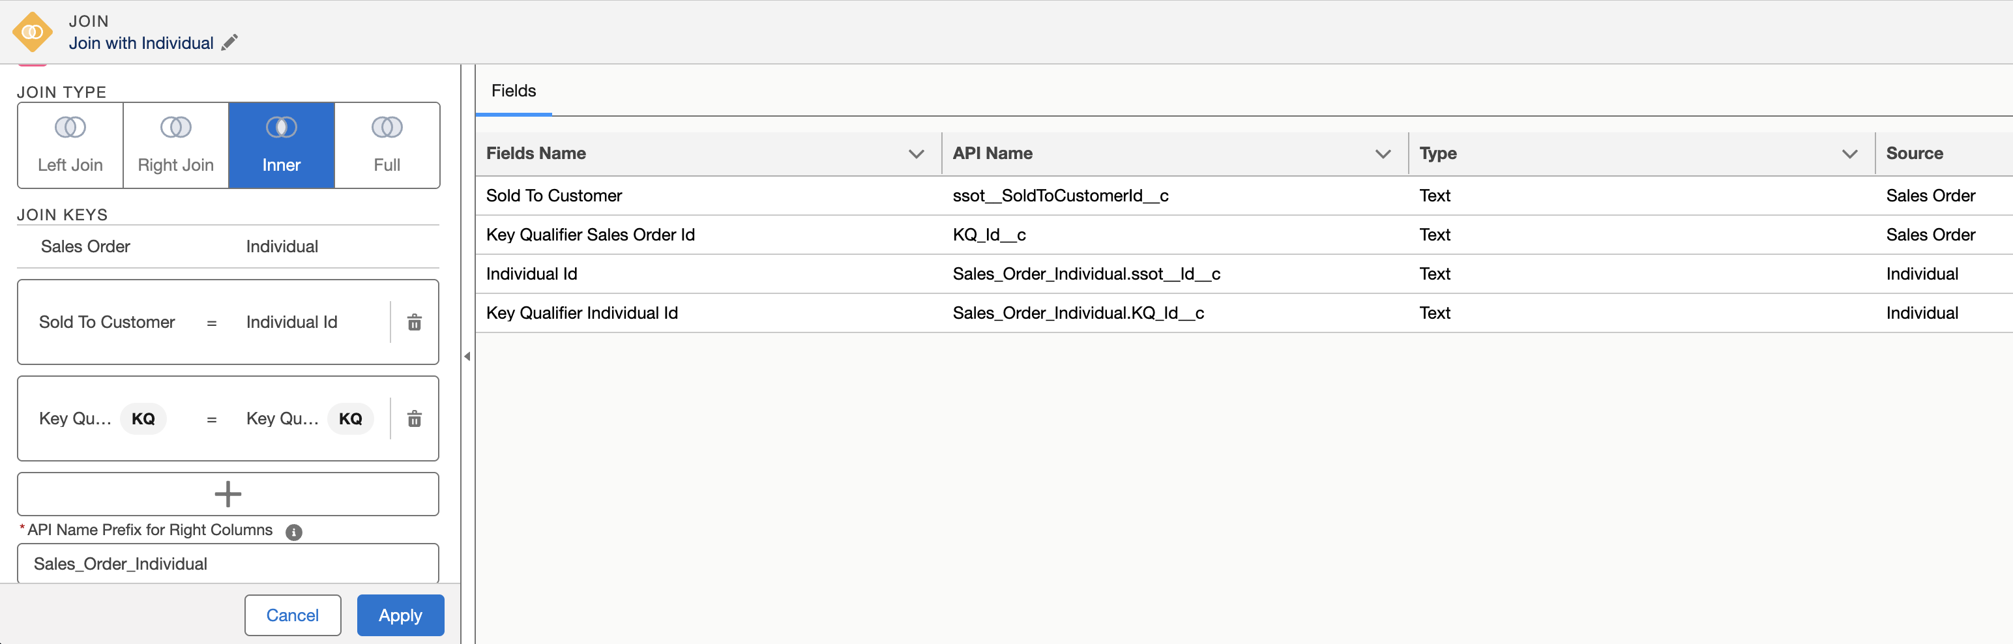This screenshot has width=2013, height=644.
Task: Switch to the Fields tab
Action: click(x=512, y=91)
